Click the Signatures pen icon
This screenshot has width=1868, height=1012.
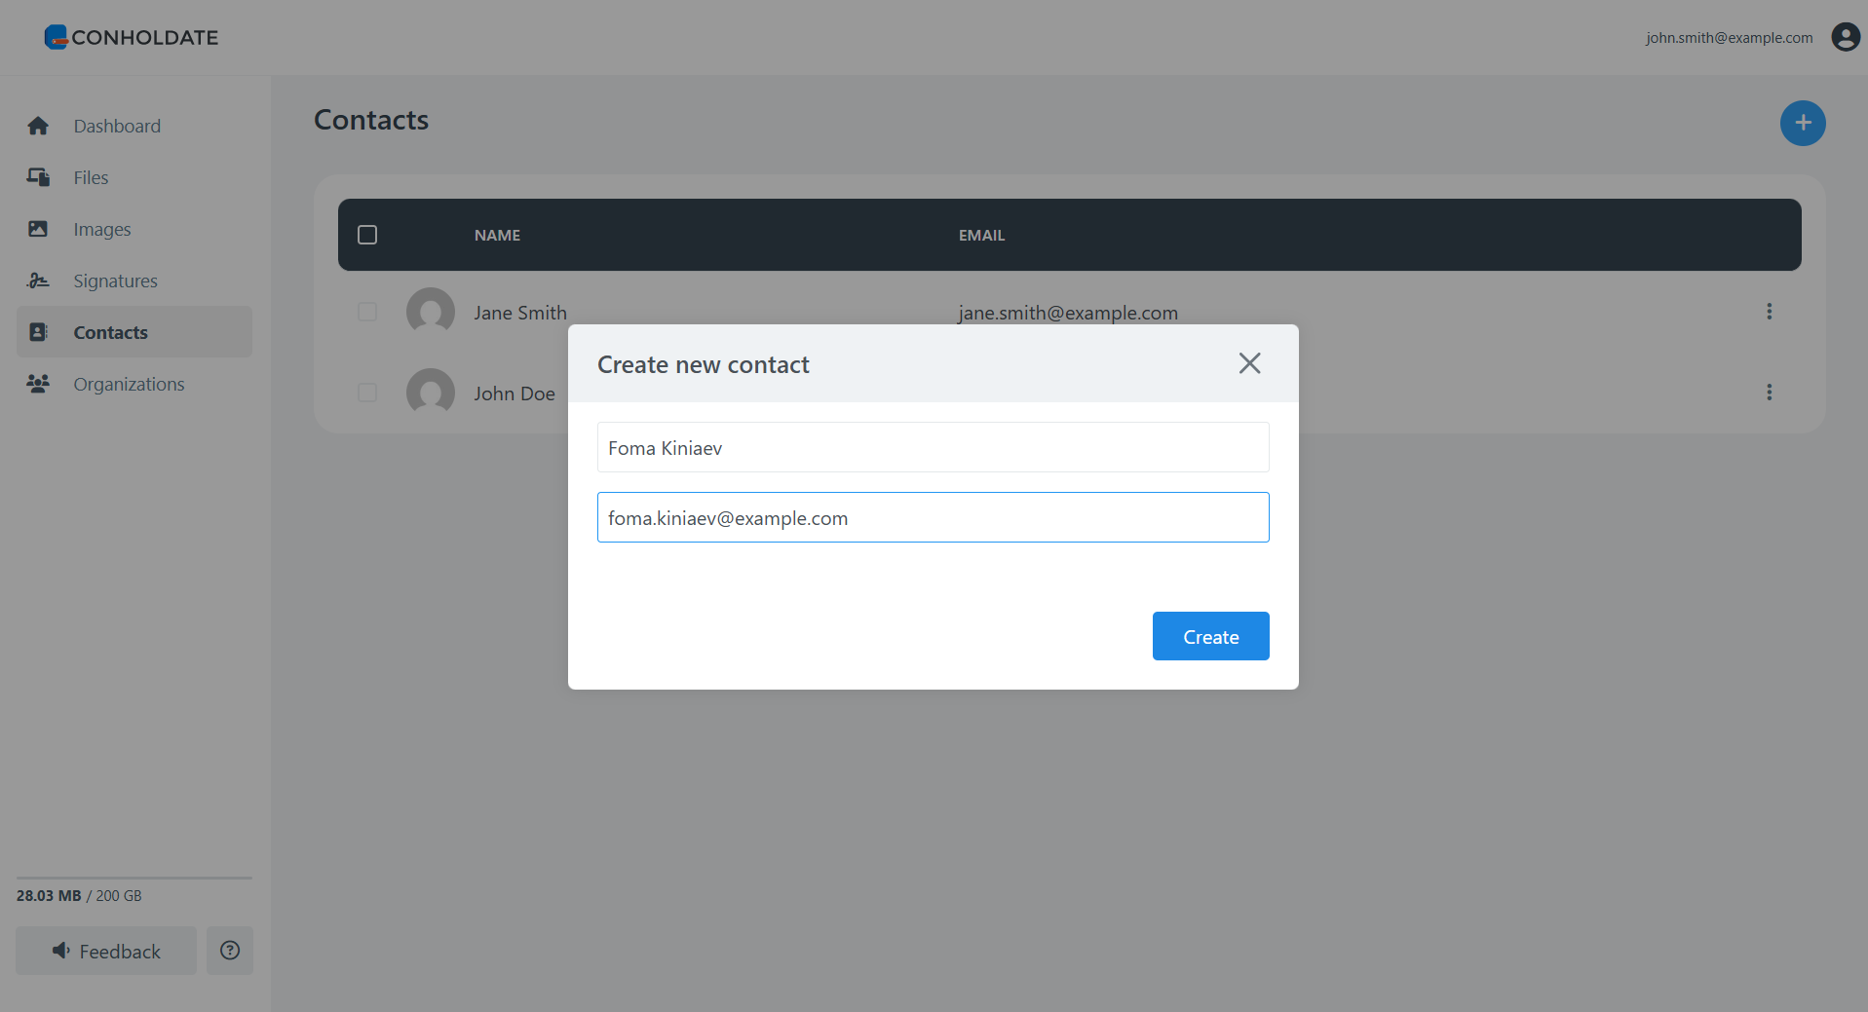pos(38,281)
